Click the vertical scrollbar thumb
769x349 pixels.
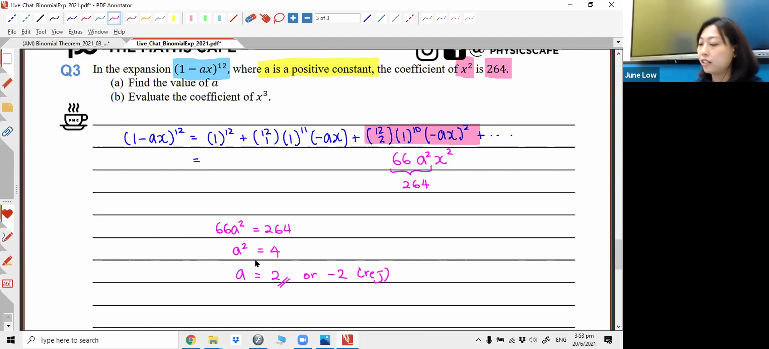[618, 254]
